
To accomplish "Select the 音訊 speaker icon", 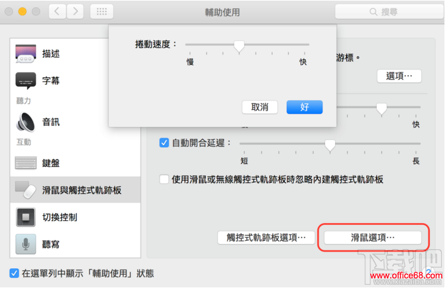I will pos(26,122).
